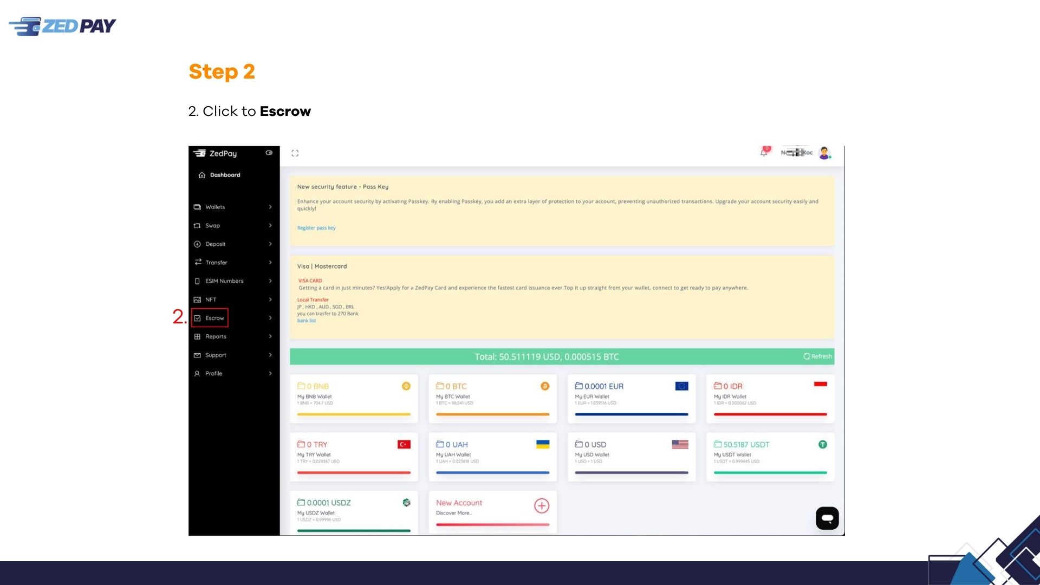Expand the Escrow submenu chevron

270,318
